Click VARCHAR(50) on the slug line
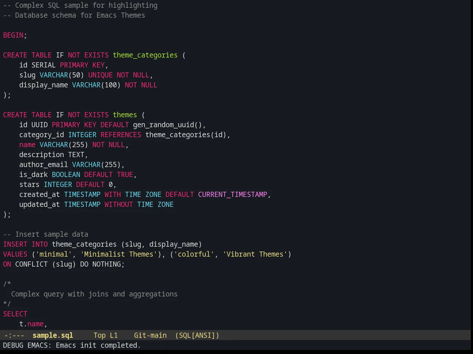The image size is (473, 354). point(62,75)
